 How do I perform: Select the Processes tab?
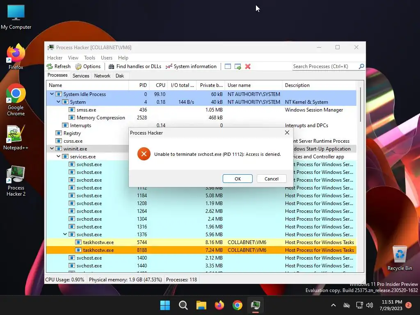point(57,75)
